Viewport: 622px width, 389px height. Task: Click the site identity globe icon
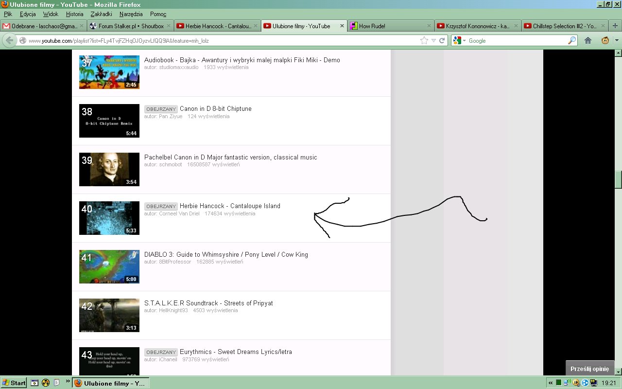pyautogui.click(x=23, y=41)
